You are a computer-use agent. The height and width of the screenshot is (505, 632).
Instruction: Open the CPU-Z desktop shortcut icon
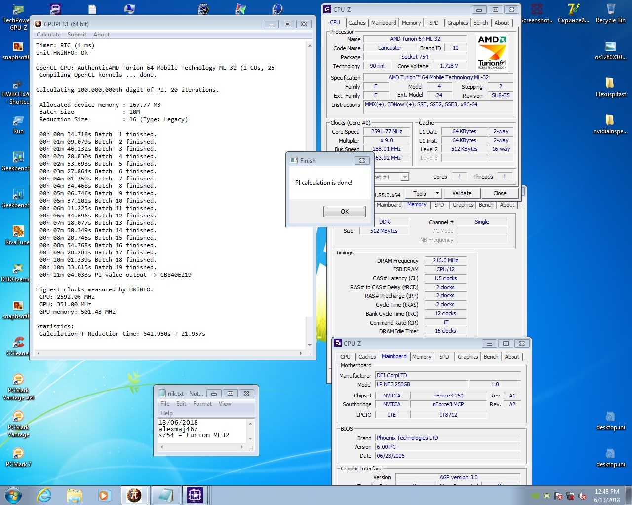[55, 9]
